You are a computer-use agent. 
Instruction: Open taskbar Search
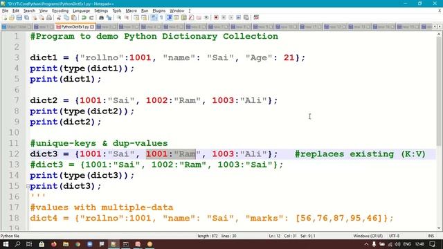pos(17,244)
